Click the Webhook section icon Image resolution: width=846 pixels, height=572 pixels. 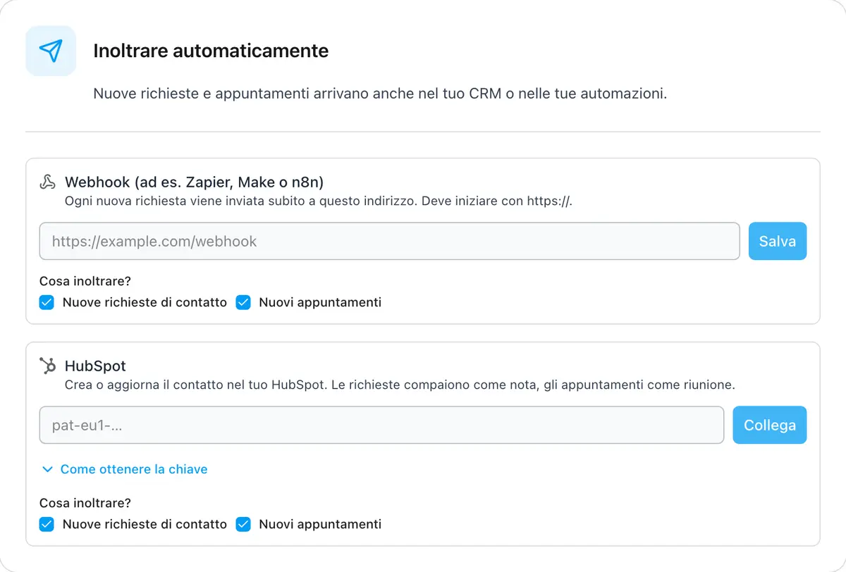pyautogui.click(x=47, y=182)
